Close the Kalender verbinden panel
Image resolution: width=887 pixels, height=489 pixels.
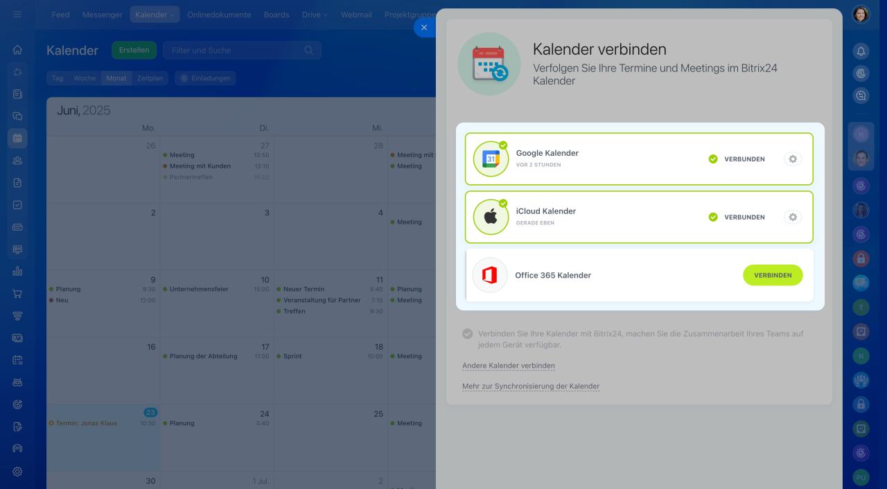pyautogui.click(x=424, y=28)
